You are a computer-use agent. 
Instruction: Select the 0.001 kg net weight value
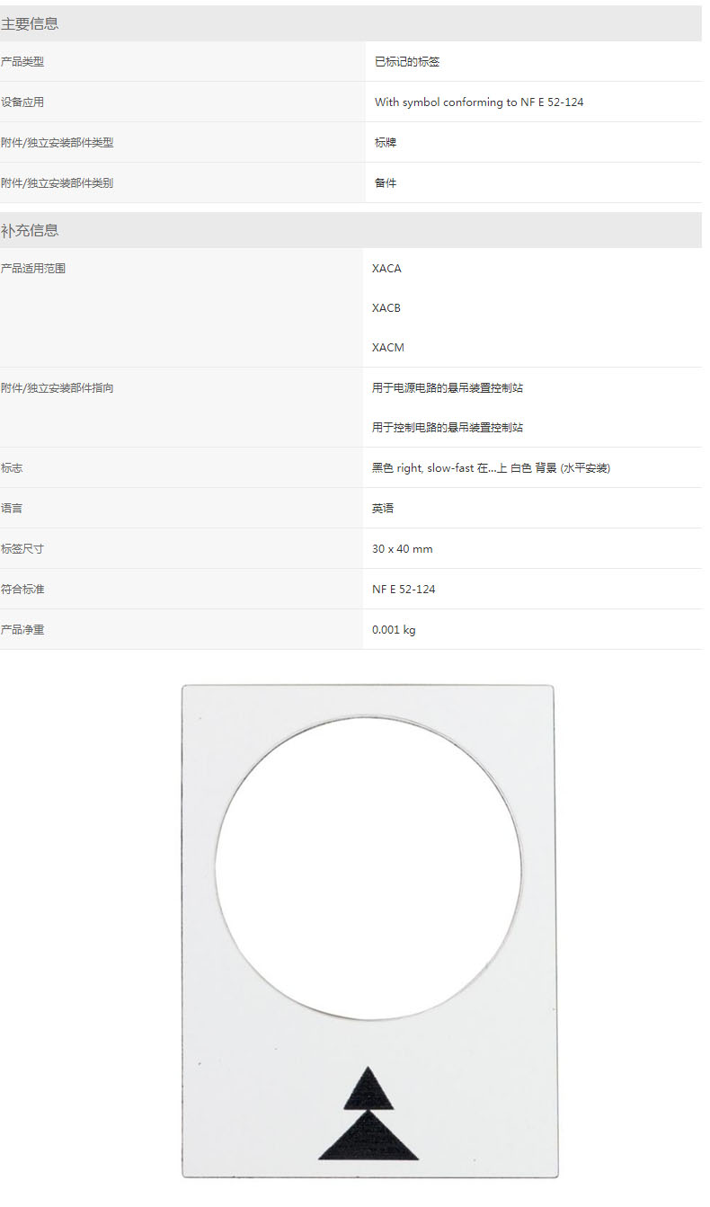click(394, 630)
